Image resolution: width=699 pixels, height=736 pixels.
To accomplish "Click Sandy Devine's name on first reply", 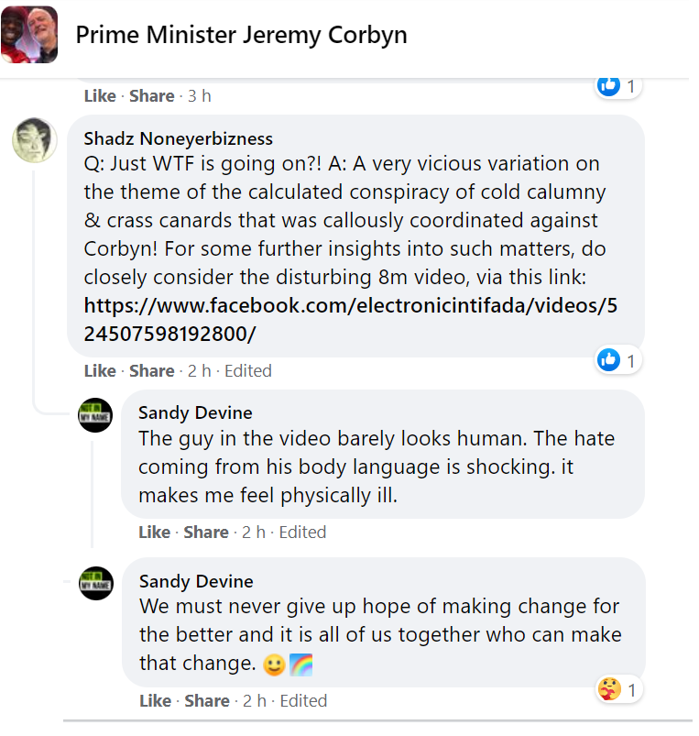I will [195, 413].
